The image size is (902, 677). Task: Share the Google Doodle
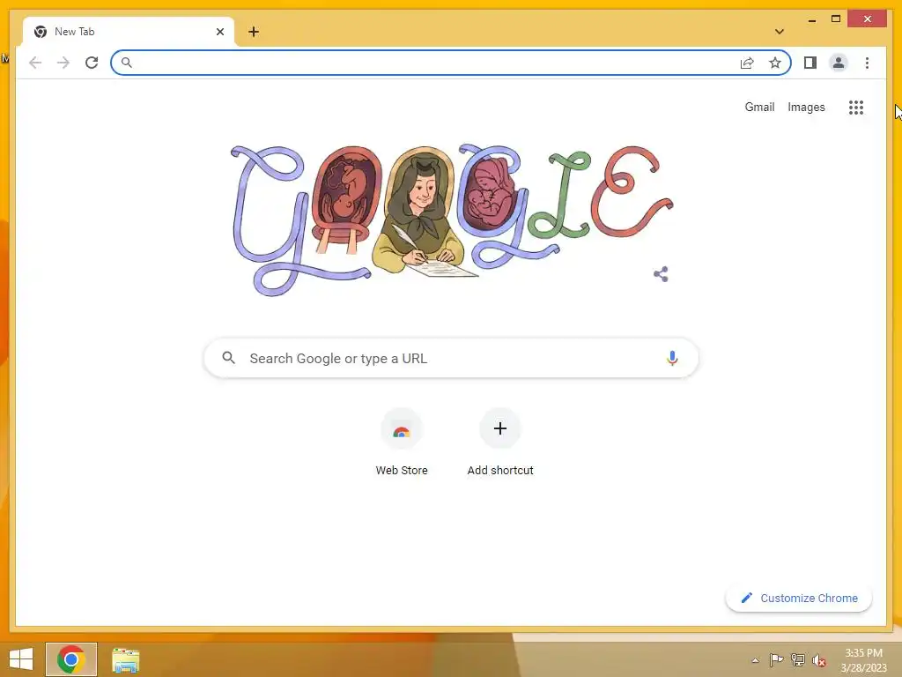[x=661, y=274]
